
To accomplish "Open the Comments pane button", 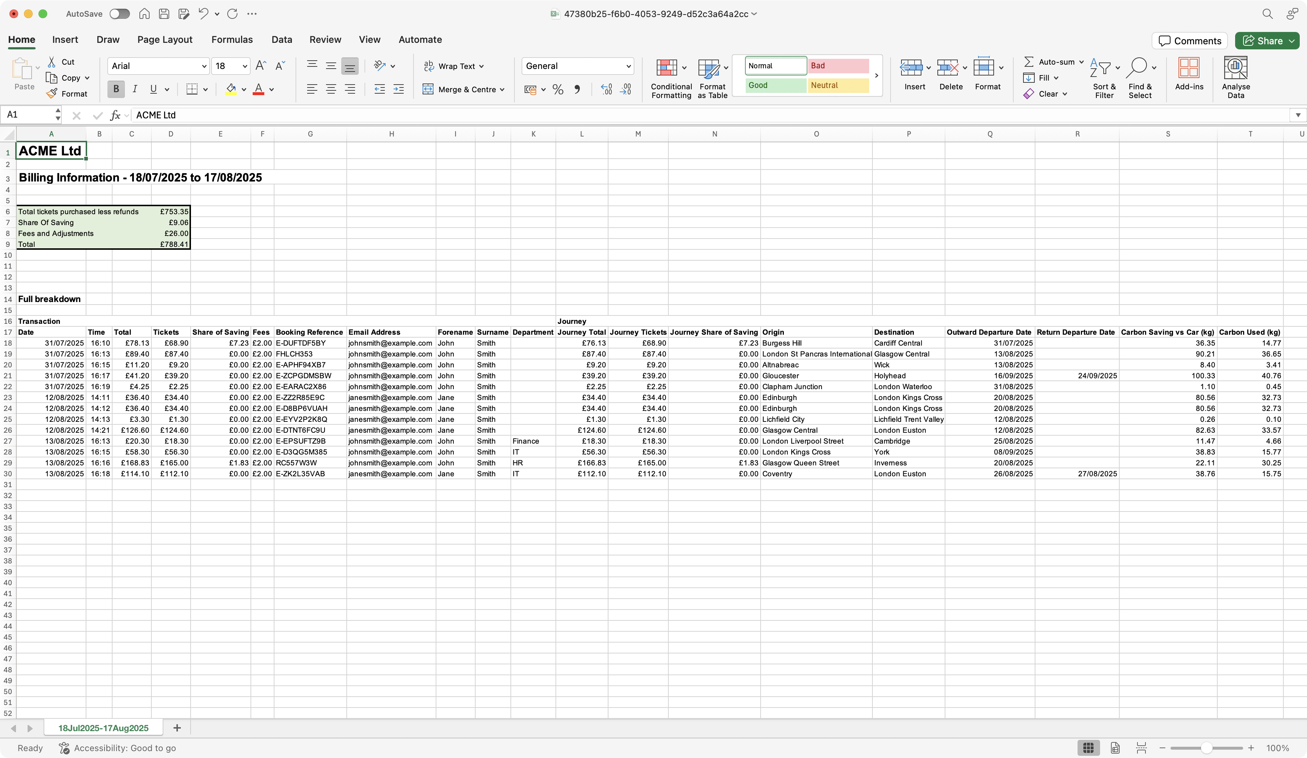I will point(1189,40).
